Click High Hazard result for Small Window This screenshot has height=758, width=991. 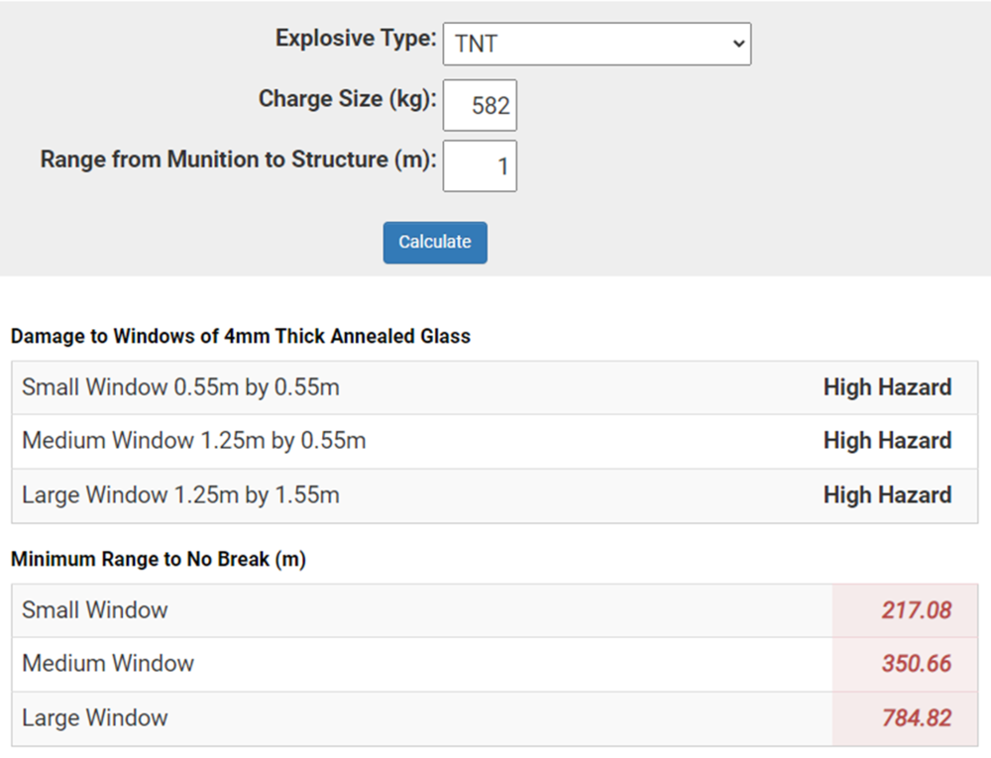coord(887,387)
